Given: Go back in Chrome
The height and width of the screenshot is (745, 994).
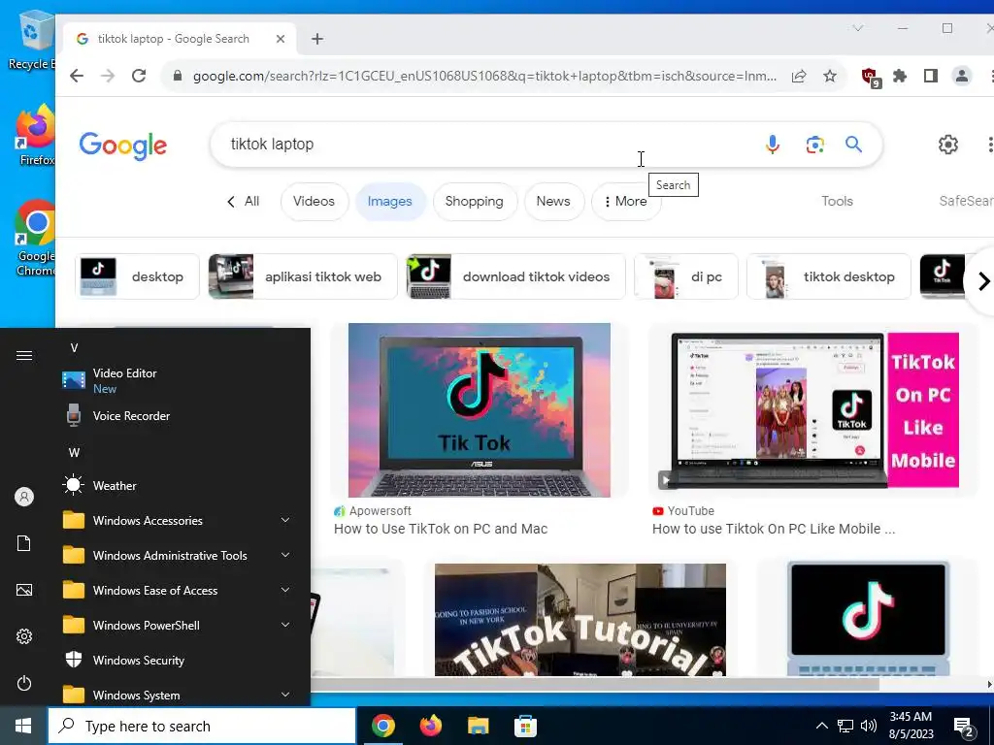Looking at the screenshot, I should coord(77,76).
